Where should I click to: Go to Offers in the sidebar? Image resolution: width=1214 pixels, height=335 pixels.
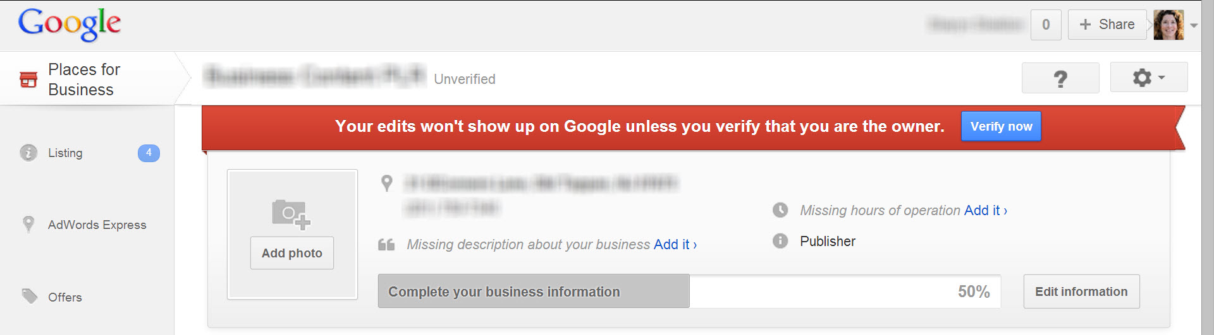pos(65,297)
